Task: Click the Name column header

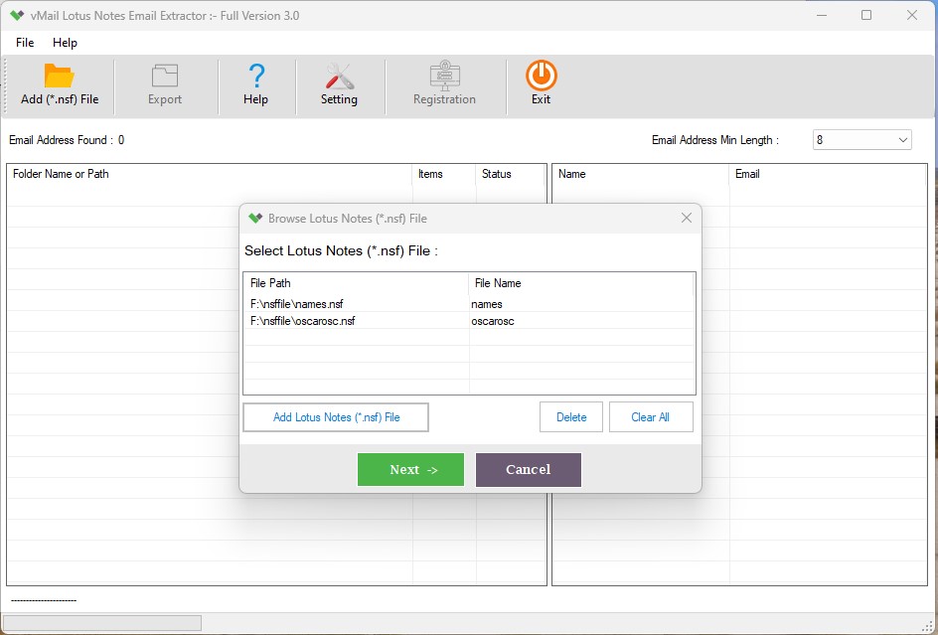Action: tap(641, 174)
